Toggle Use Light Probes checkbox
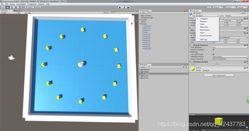This screenshot has height=131, width=249. [x=213, y=54]
